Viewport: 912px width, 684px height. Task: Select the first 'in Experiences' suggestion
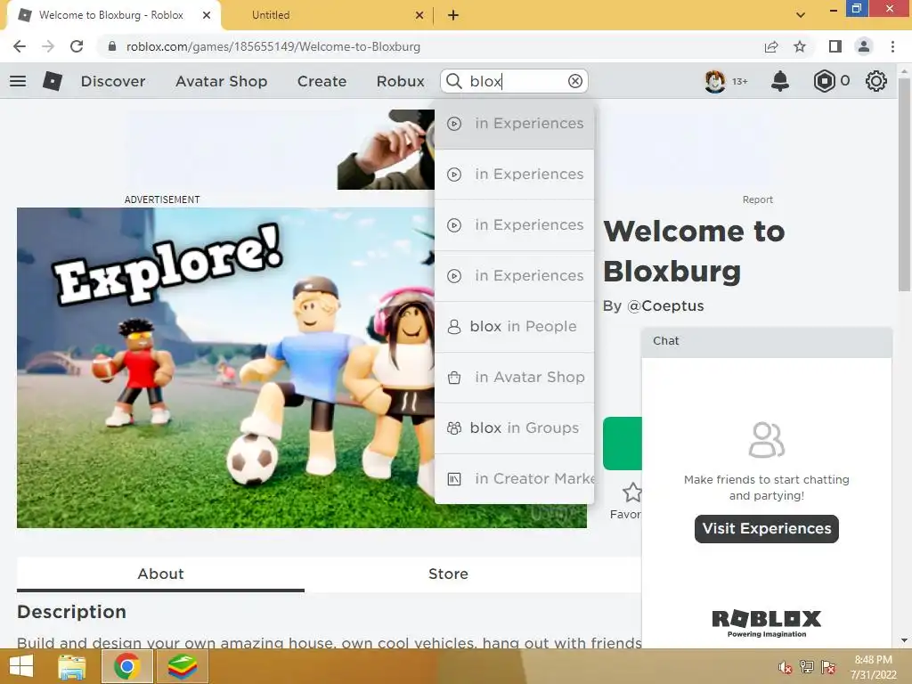[x=514, y=123]
